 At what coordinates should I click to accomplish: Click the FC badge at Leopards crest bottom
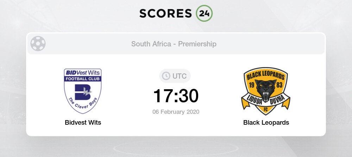pyautogui.click(x=266, y=110)
